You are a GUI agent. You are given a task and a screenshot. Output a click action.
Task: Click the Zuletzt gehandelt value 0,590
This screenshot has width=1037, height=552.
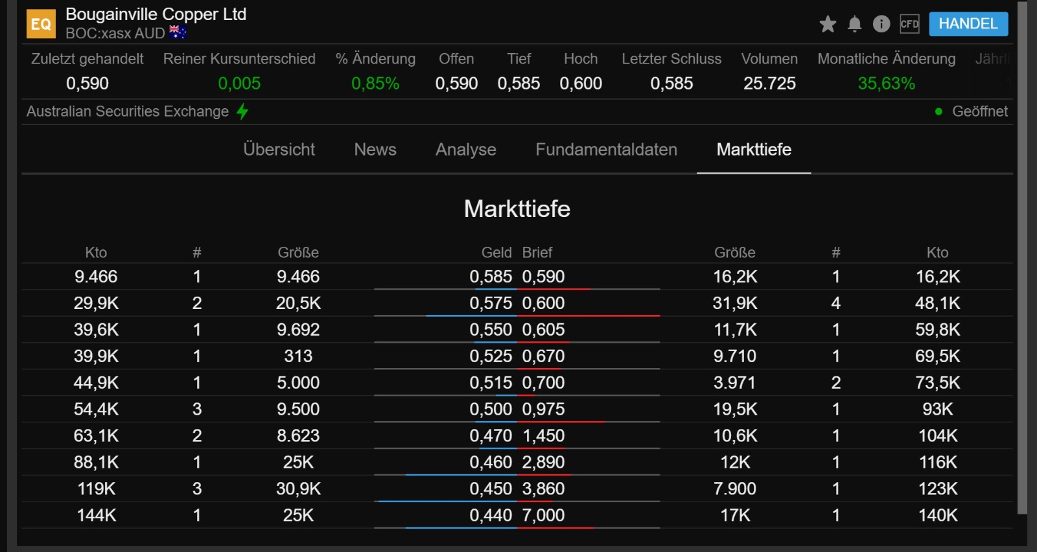pos(87,84)
